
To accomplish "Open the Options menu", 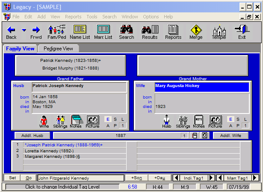I will [x=151, y=17].
